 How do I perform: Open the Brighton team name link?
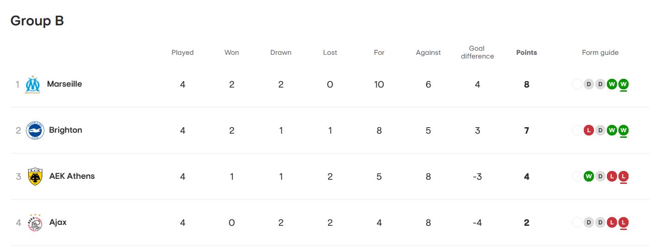tap(65, 130)
